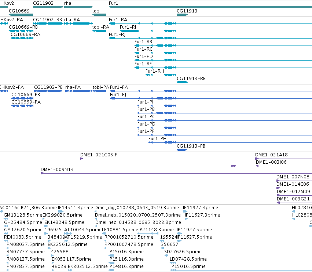312x272 pixels.
Task: Click transcript CG11913-RB label
Action: click(191, 79)
